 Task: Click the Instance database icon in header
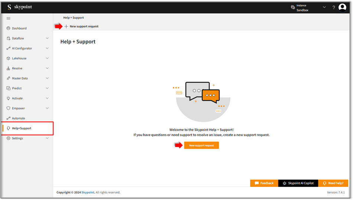click(292, 7)
